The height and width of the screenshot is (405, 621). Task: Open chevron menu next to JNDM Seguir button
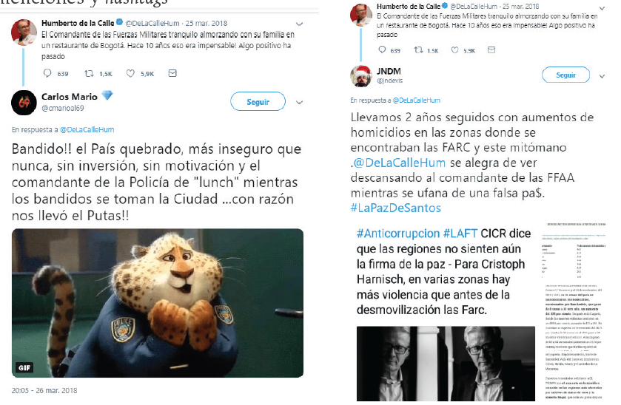(x=602, y=76)
